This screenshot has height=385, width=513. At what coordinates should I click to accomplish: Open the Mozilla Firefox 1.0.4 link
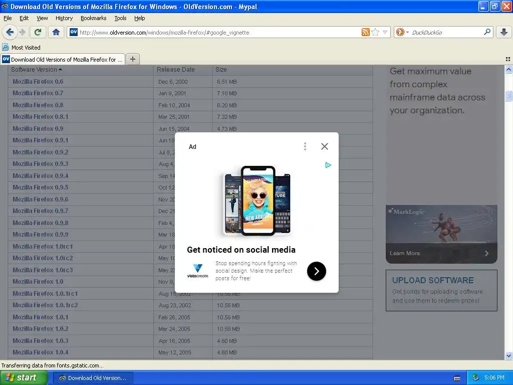pyautogui.click(x=40, y=352)
